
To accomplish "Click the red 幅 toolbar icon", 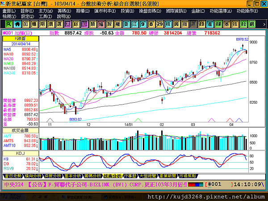I will point(101,24).
